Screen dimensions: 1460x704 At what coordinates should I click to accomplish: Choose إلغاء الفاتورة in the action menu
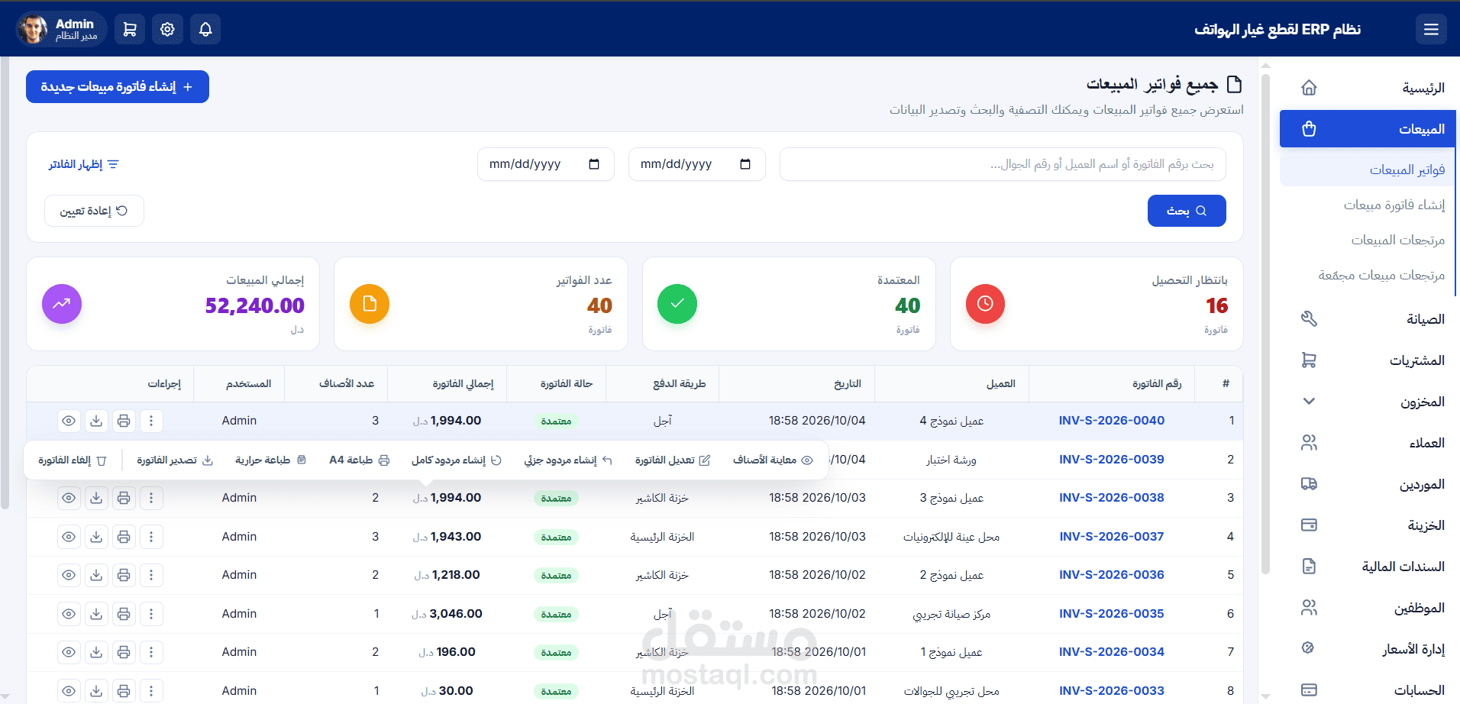pyautogui.click(x=73, y=460)
